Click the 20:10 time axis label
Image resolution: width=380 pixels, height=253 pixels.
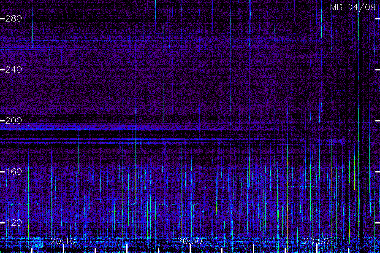63,241
